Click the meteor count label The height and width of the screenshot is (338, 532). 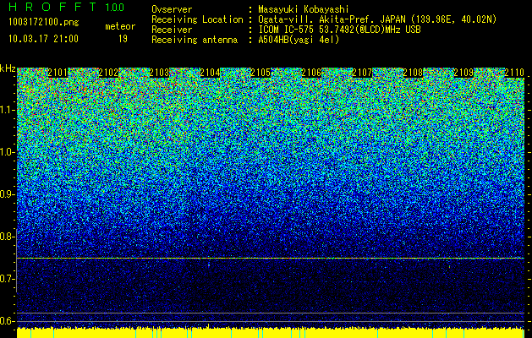coord(120,26)
